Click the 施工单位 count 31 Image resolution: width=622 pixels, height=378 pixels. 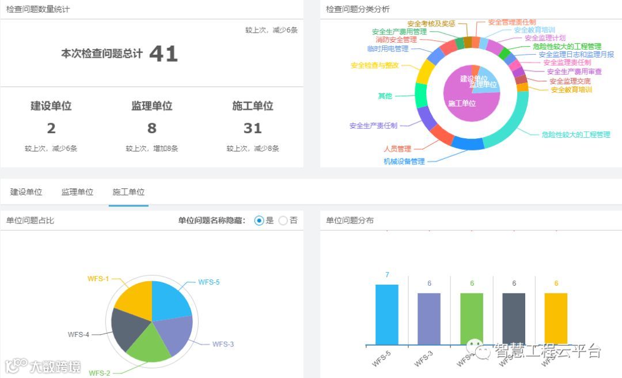(x=253, y=128)
